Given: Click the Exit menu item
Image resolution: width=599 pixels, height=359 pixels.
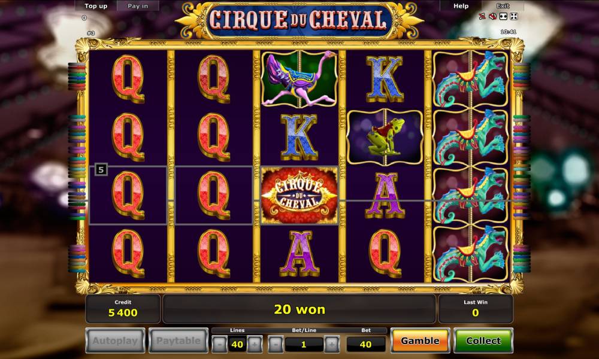Looking at the screenshot, I should pyautogui.click(x=503, y=6).
